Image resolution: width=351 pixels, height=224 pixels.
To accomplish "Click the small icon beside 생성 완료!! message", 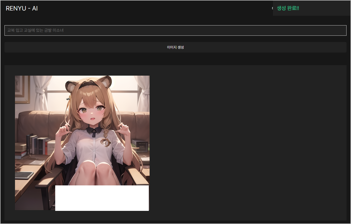I will pos(273,8).
